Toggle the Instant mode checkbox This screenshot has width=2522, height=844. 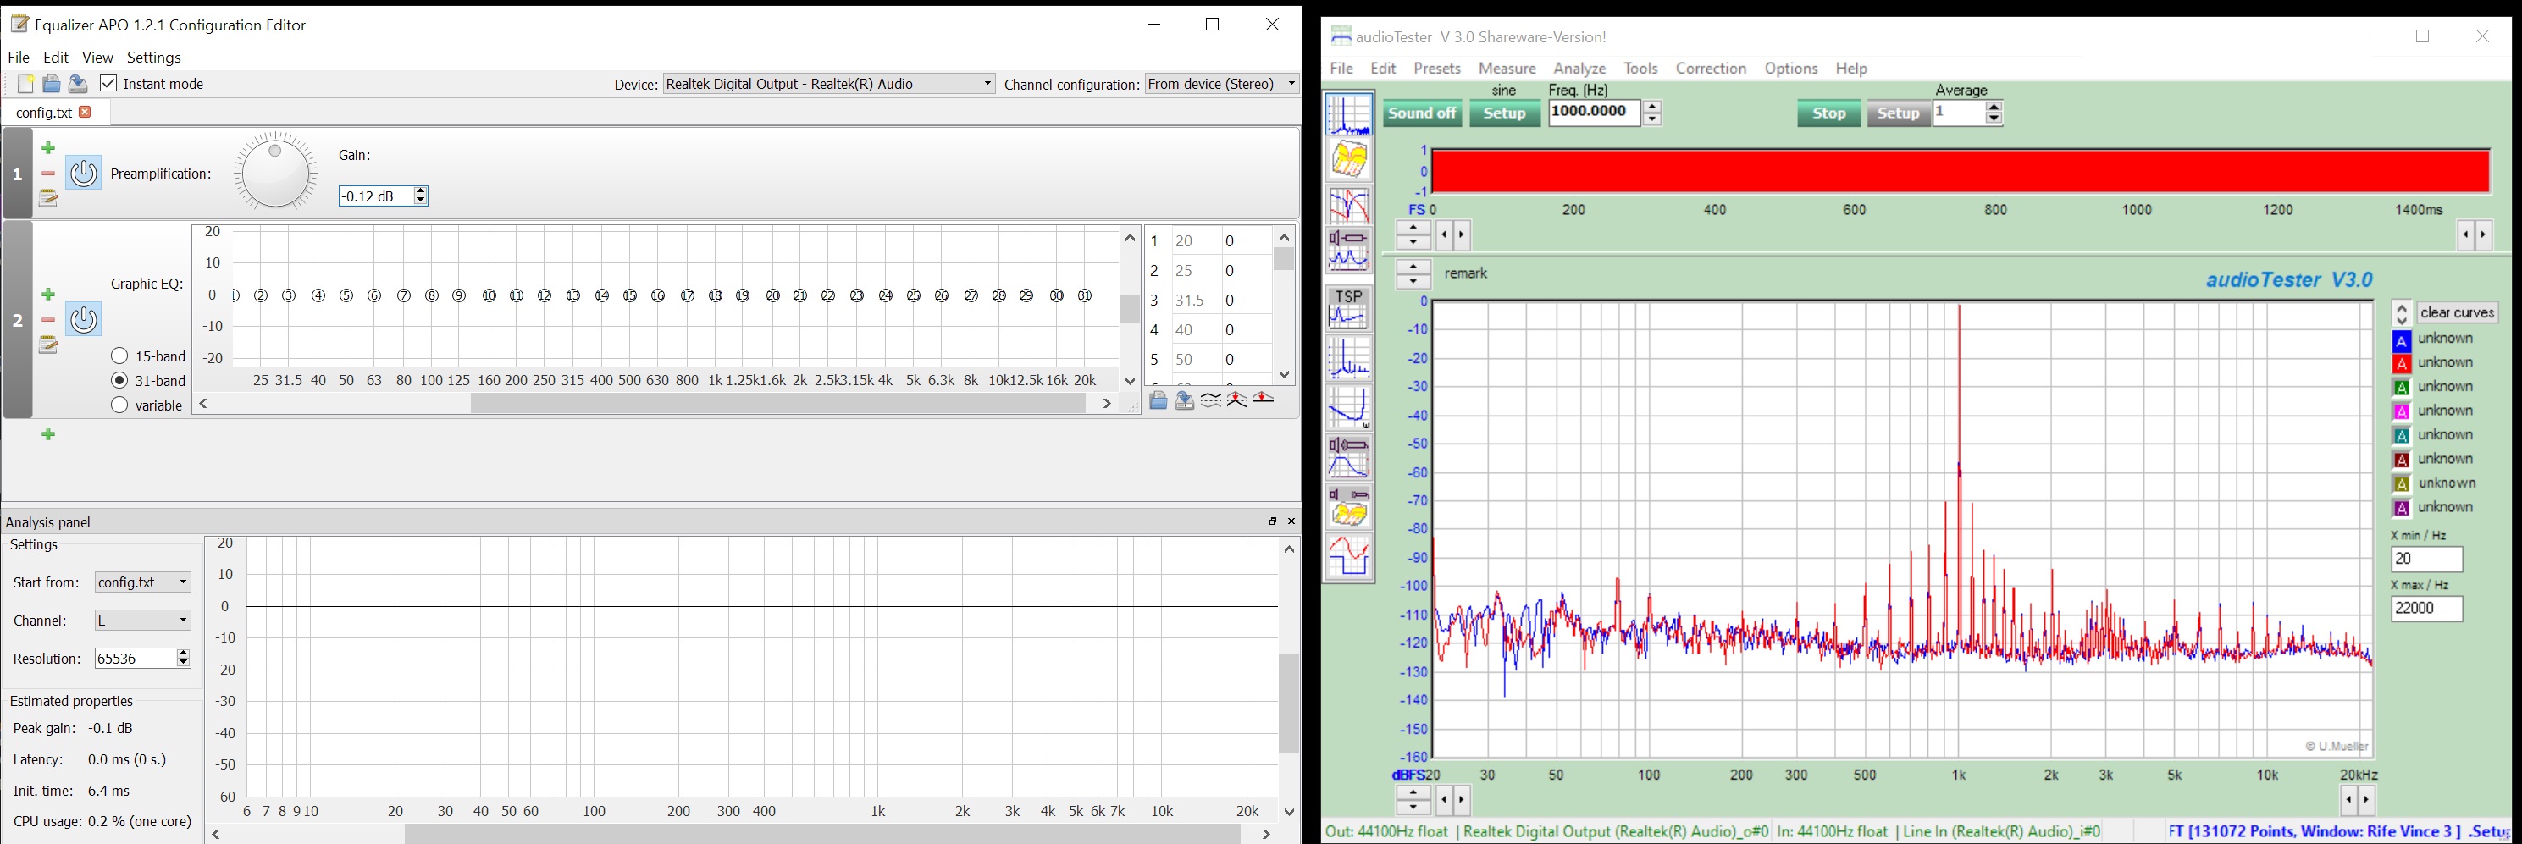(x=108, y=84)
